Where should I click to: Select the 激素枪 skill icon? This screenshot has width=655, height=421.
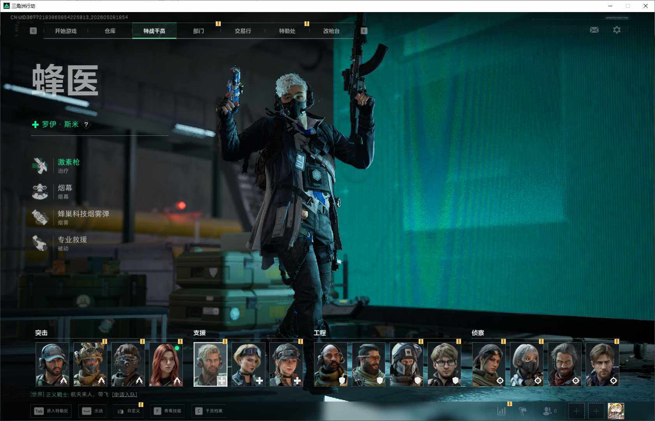40,166
